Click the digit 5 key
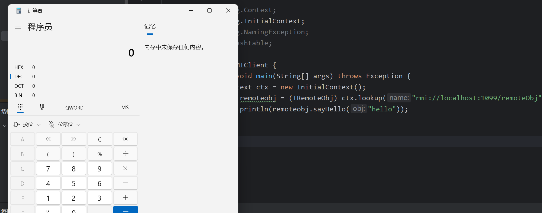The width and height of the screenshot is (542, 213). pos(74,183)
